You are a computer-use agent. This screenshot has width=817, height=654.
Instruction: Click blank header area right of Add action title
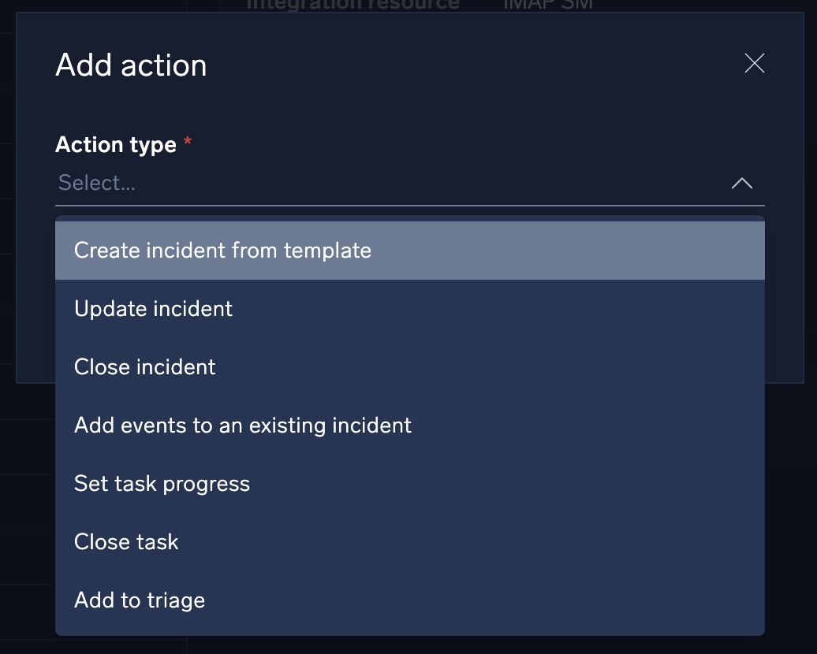tap(473, 65)
